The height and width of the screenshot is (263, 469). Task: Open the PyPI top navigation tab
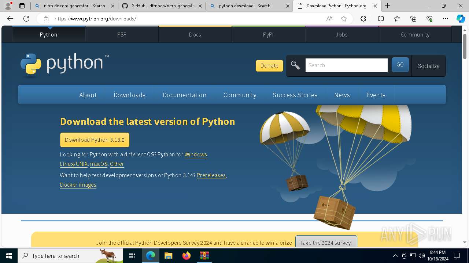[x=268, y=34]
